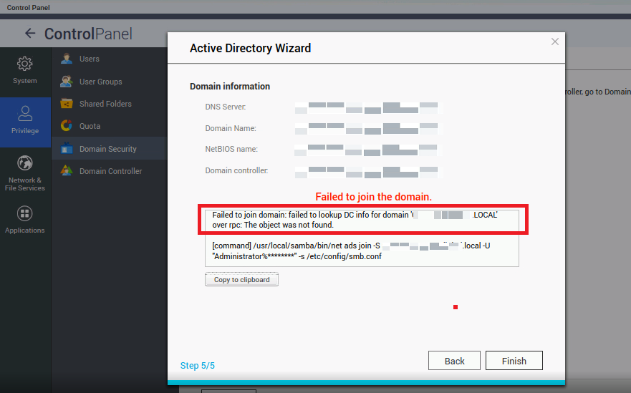Select the Privilege user icon

[25, 112]
